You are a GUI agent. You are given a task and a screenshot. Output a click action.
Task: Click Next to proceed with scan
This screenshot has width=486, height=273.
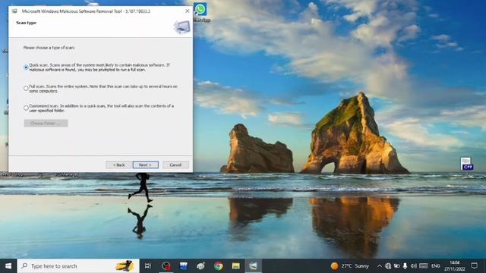pyautogui.click(x=145, y=165)
